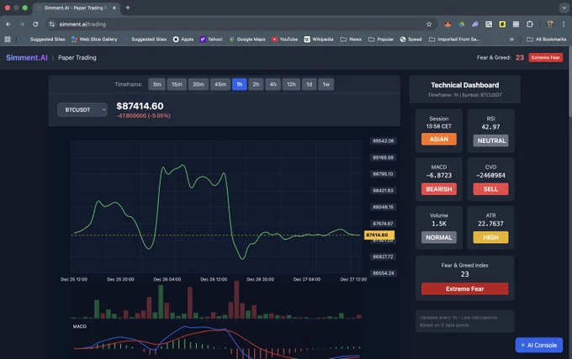
Task: Click the Technical Dashboard heading
Action: point(464,85)
